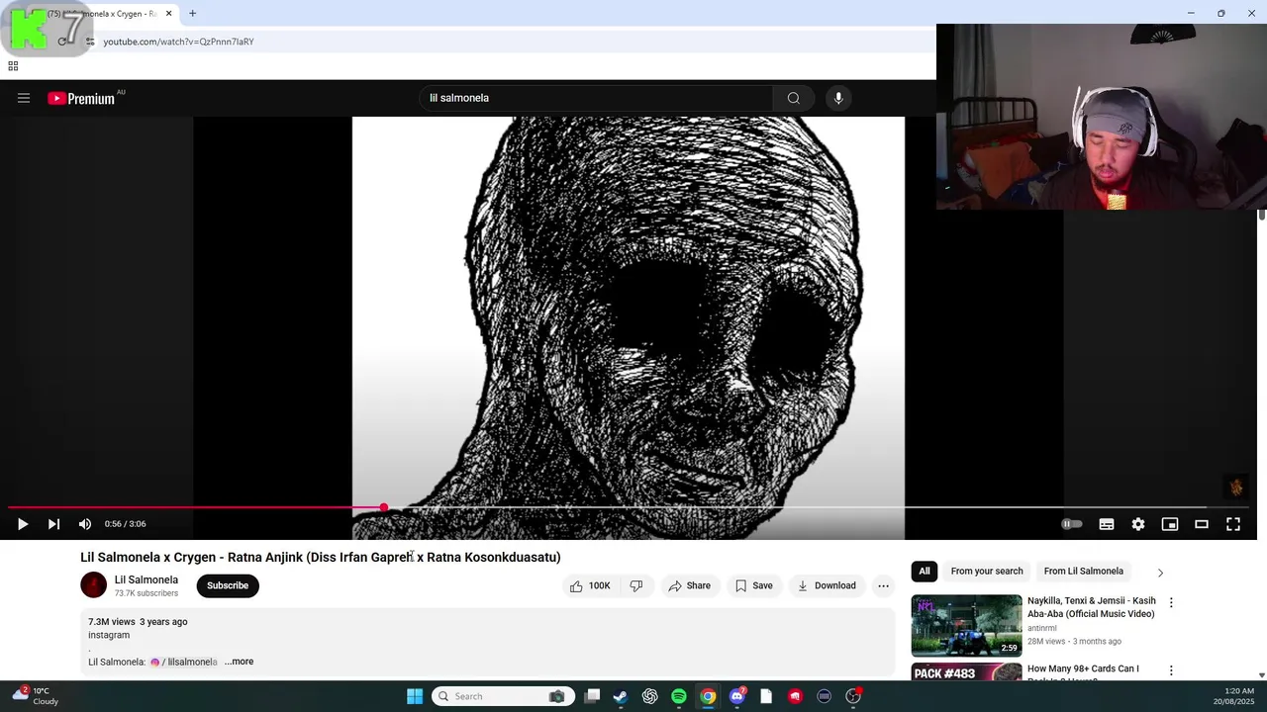Screen dimensions: 1267x712
Task: Open OBS Studio from the taskbar
Action: pyautogui.click(x=853, y=696)
